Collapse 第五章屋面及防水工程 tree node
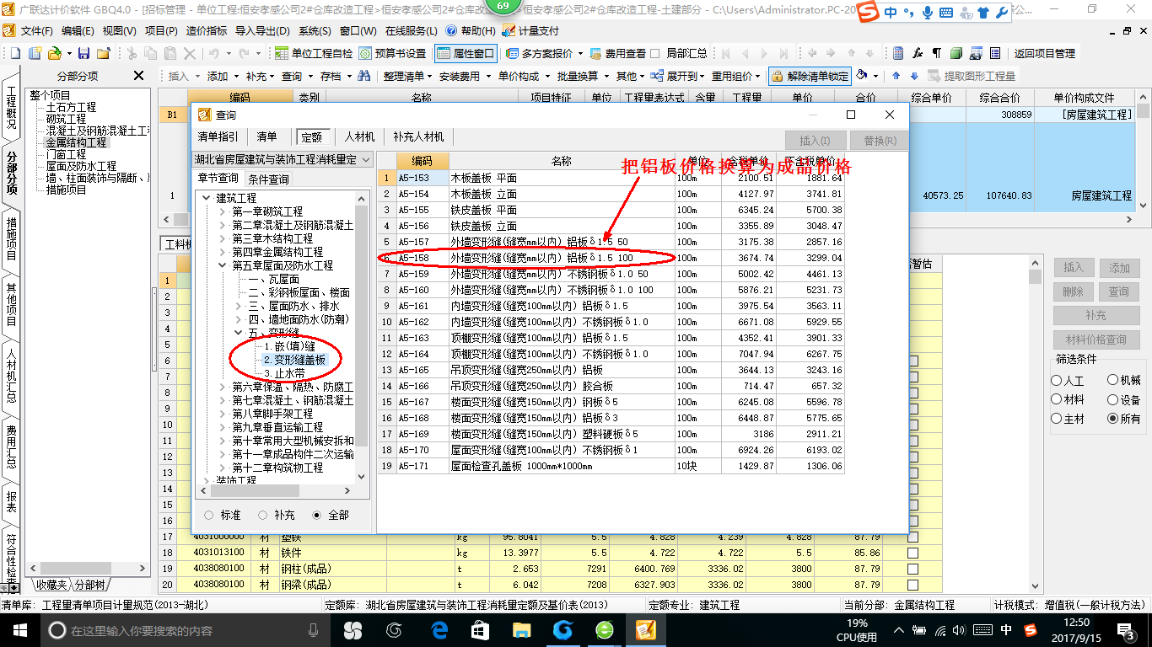This screenshot has height=647, width=1152. pyautogui.click(x=223, y=265)
